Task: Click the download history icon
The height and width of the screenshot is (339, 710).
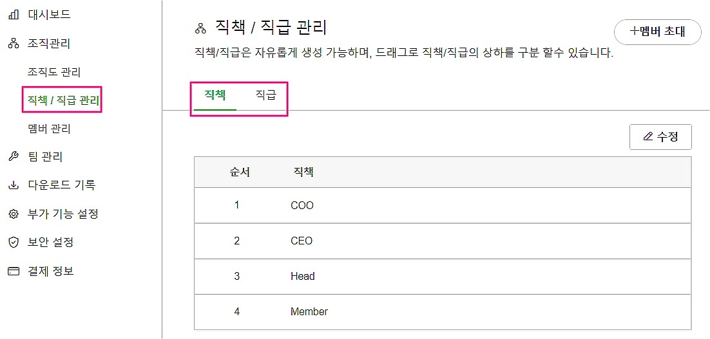Action: tap(13, 185)
